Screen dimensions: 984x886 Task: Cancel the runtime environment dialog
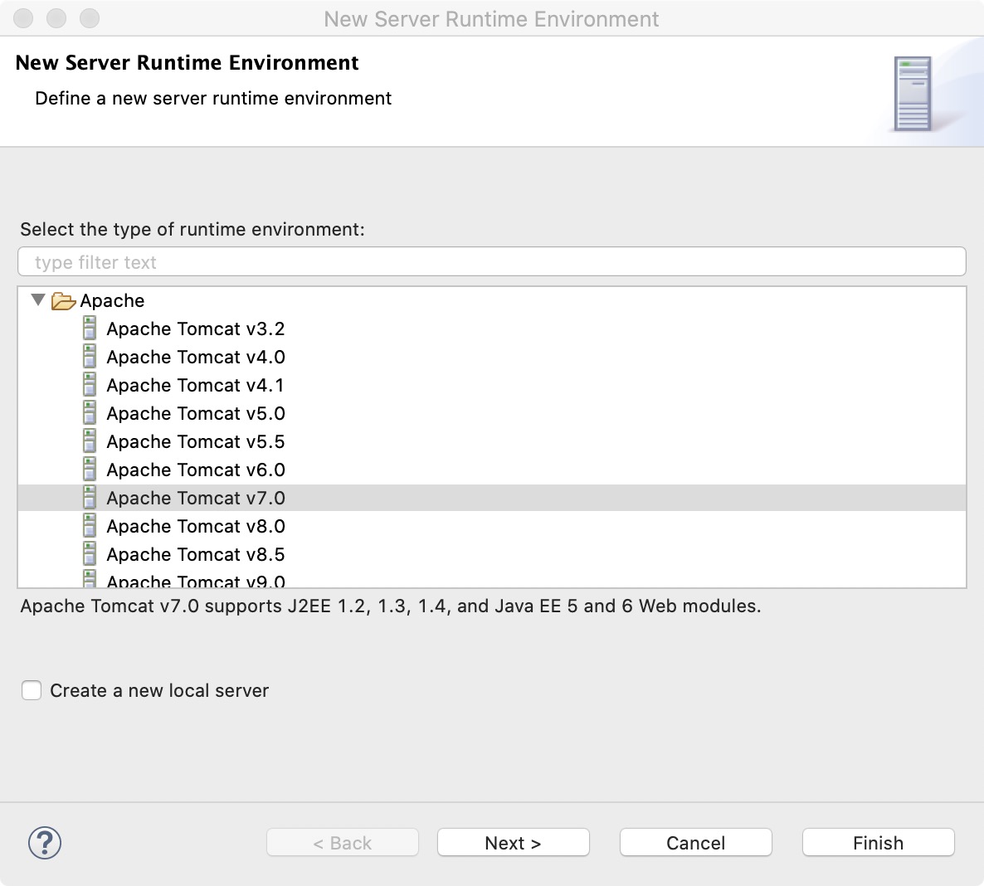696,843
